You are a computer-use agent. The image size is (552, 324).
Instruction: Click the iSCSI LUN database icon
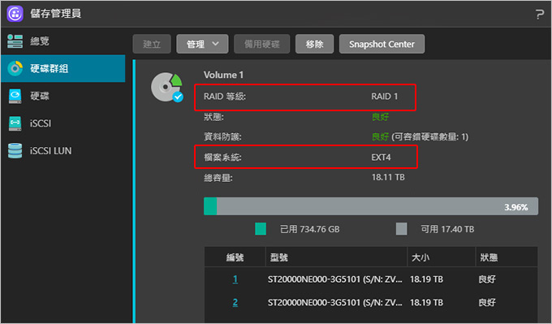tap(15, 151)
